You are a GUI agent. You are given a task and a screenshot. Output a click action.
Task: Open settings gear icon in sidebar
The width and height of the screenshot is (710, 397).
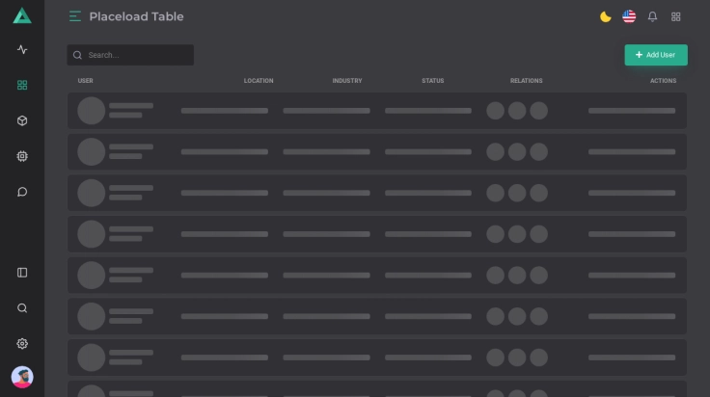click(x=22, y=344)
